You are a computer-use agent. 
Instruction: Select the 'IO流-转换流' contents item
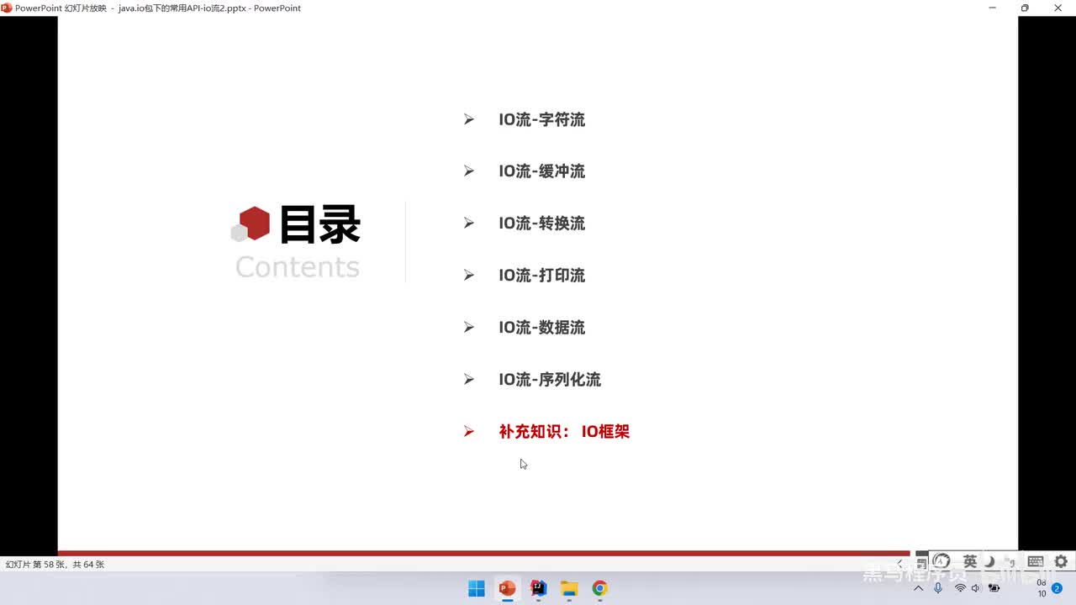click(x=541, y=224)
